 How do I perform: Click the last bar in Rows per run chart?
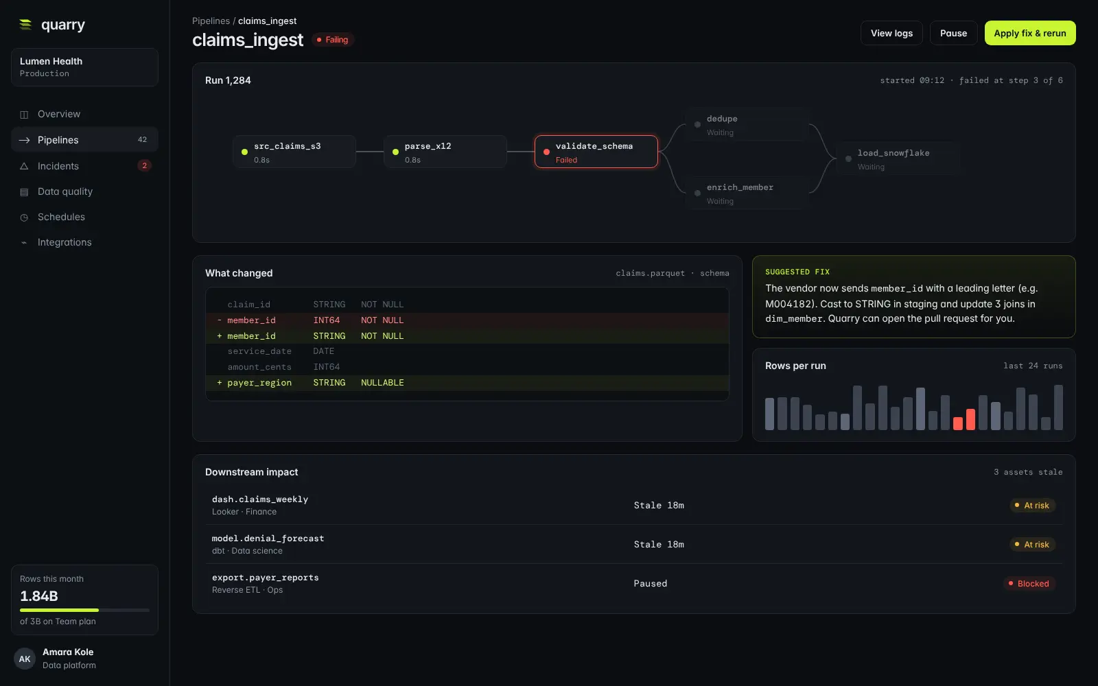pos(1058,407)
